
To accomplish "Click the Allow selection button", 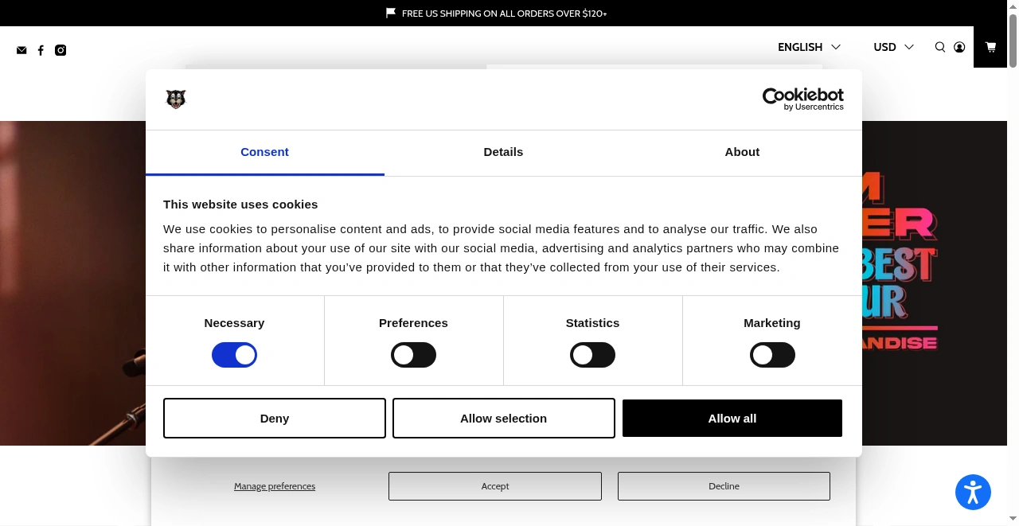I will click(x=503, y=419).
